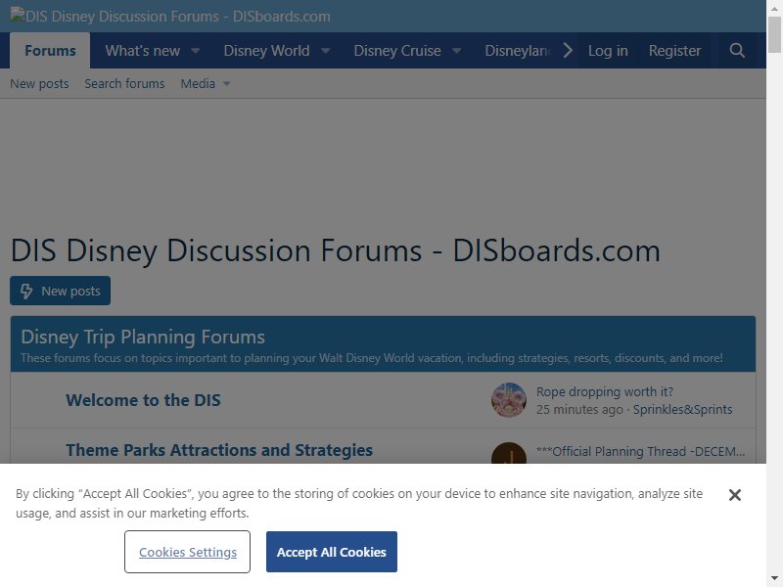Expand the What's new dropdown arrow
Image resolution: width=783 pixels, height=587 pixels.
pyautogui.click(x=196, y=51)
